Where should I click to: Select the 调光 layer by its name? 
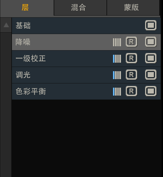(23, 75)
